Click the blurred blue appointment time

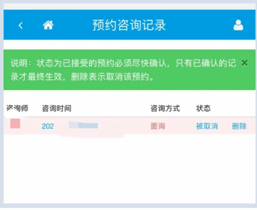tap(83, 125)
